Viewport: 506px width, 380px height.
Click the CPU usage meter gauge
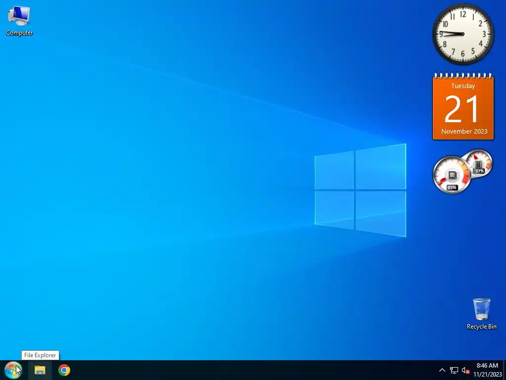(x=452, y=175)
